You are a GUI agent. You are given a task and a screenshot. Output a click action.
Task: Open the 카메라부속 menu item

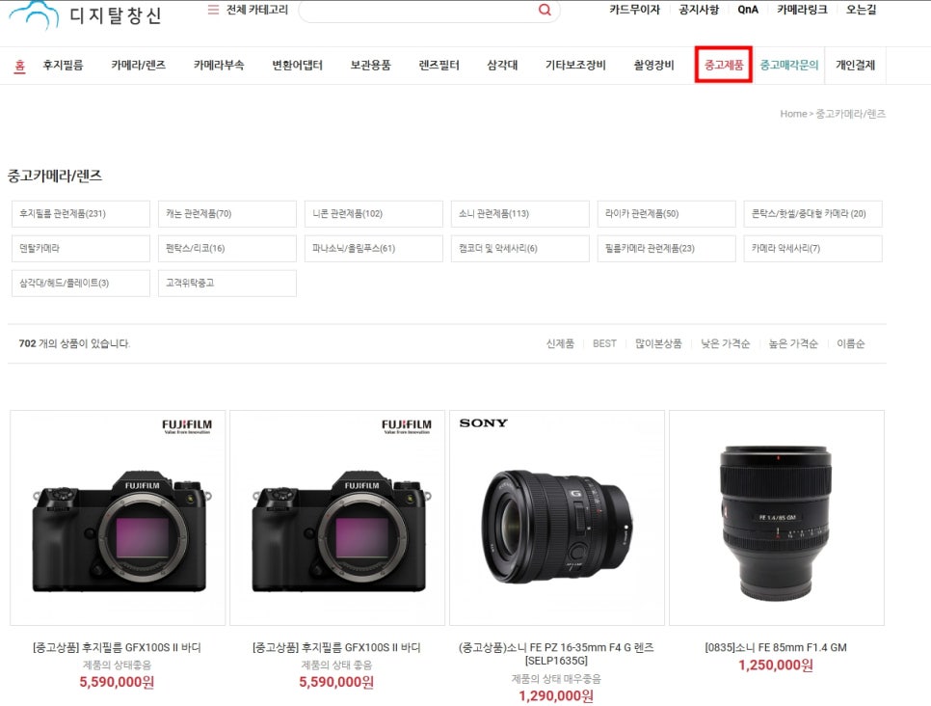219,66
